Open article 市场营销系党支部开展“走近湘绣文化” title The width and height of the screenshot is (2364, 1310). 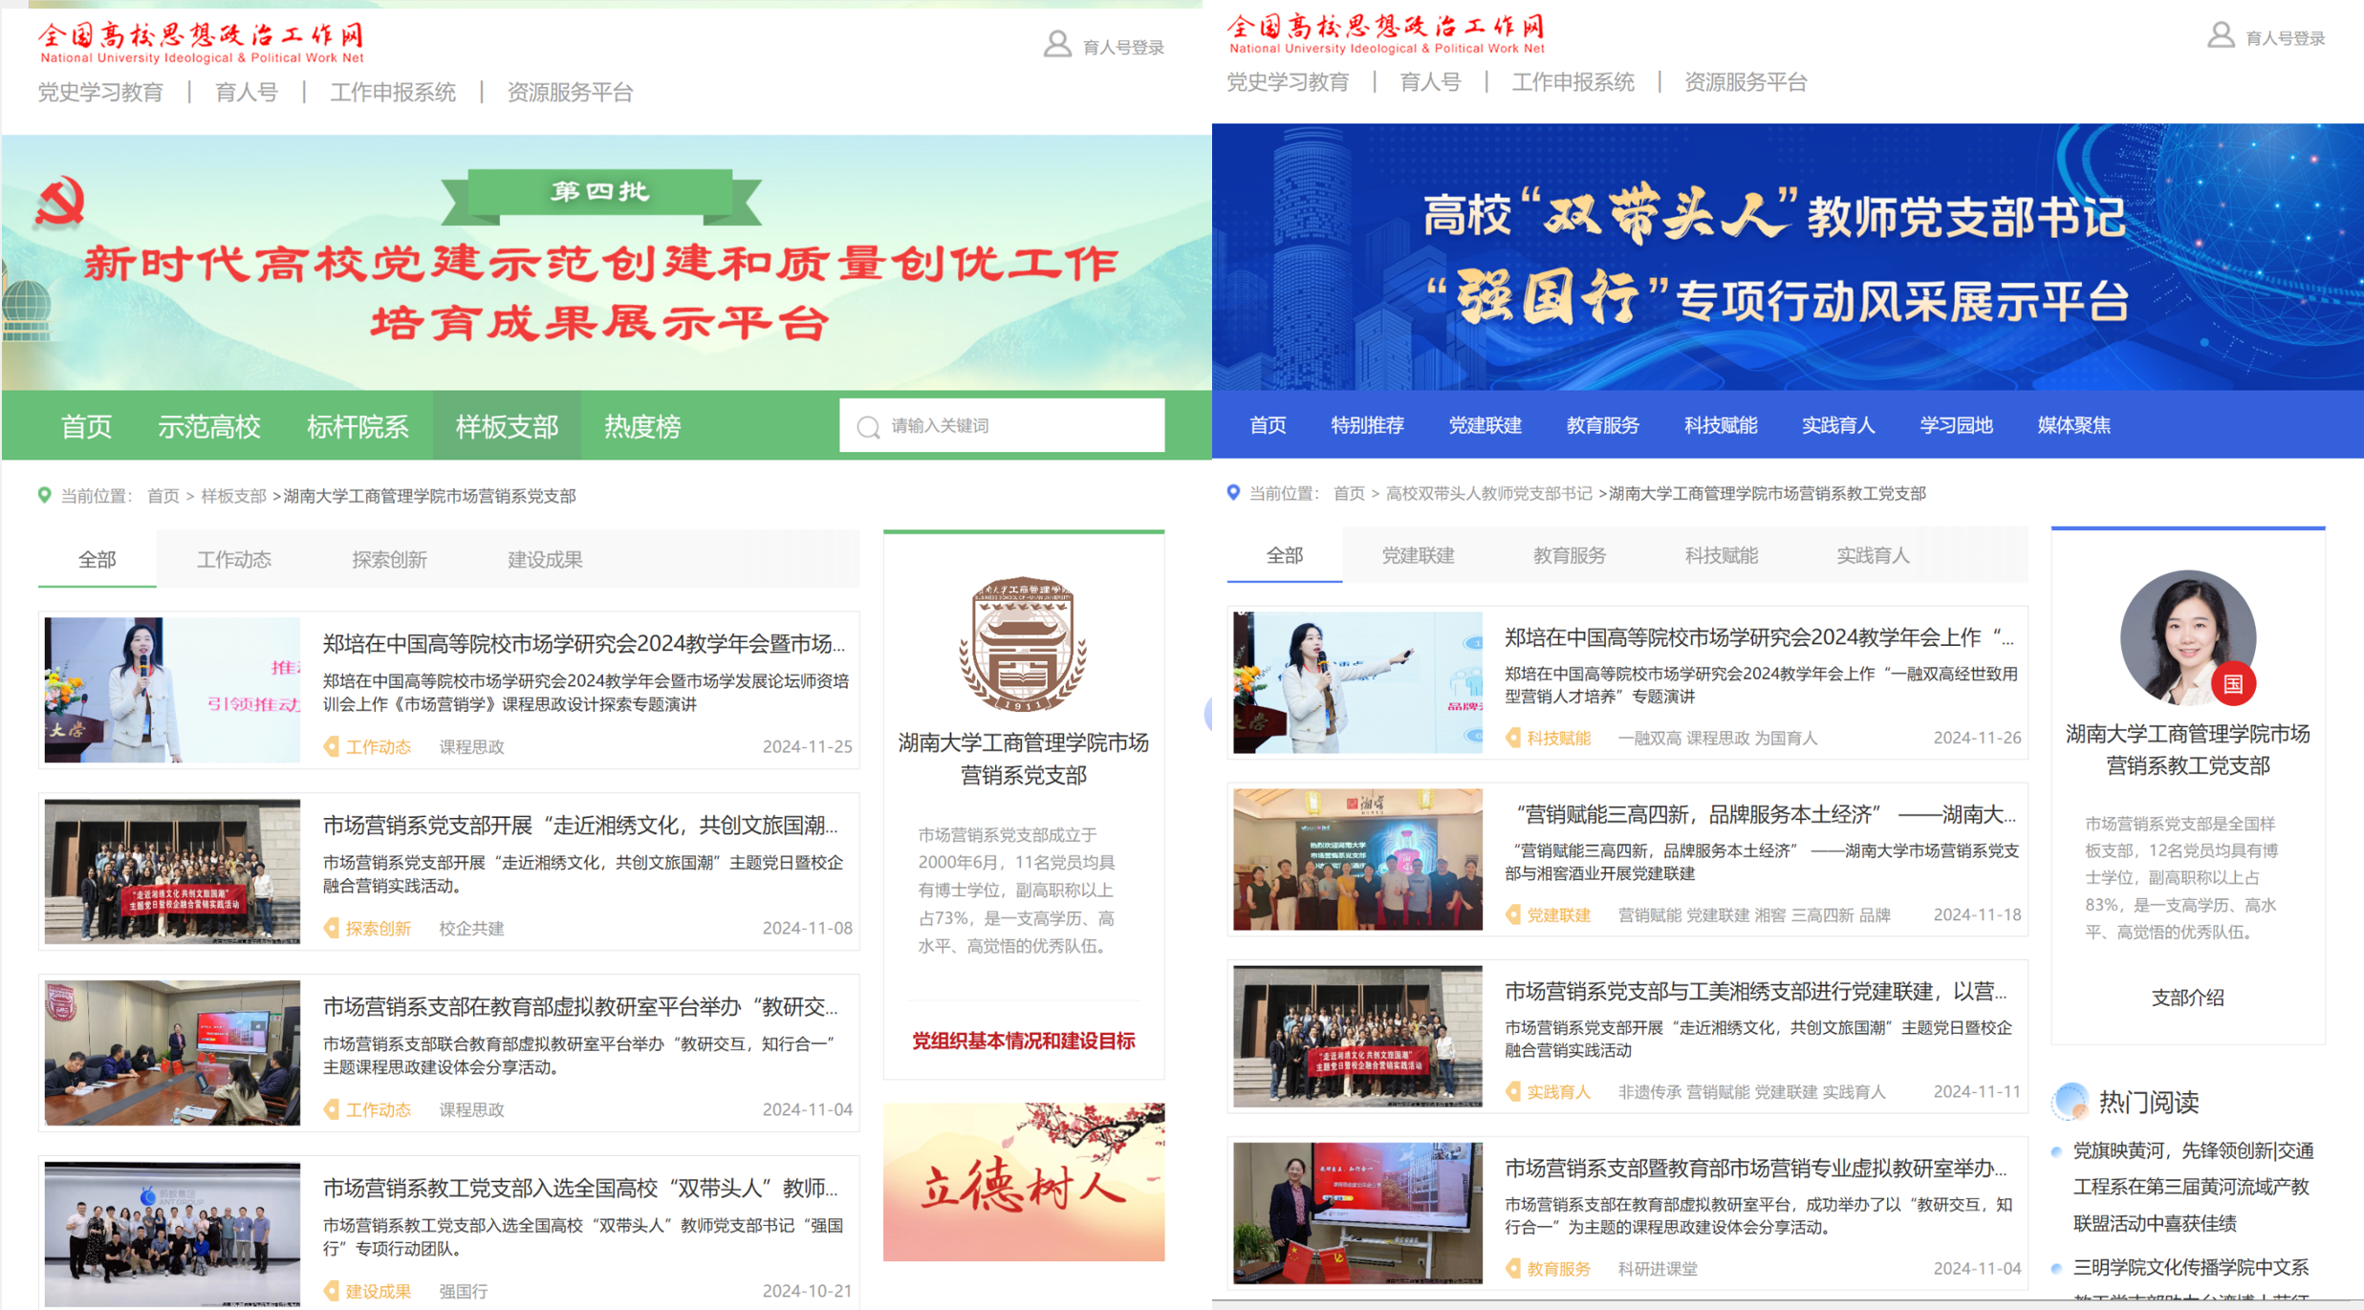[580, 825]
